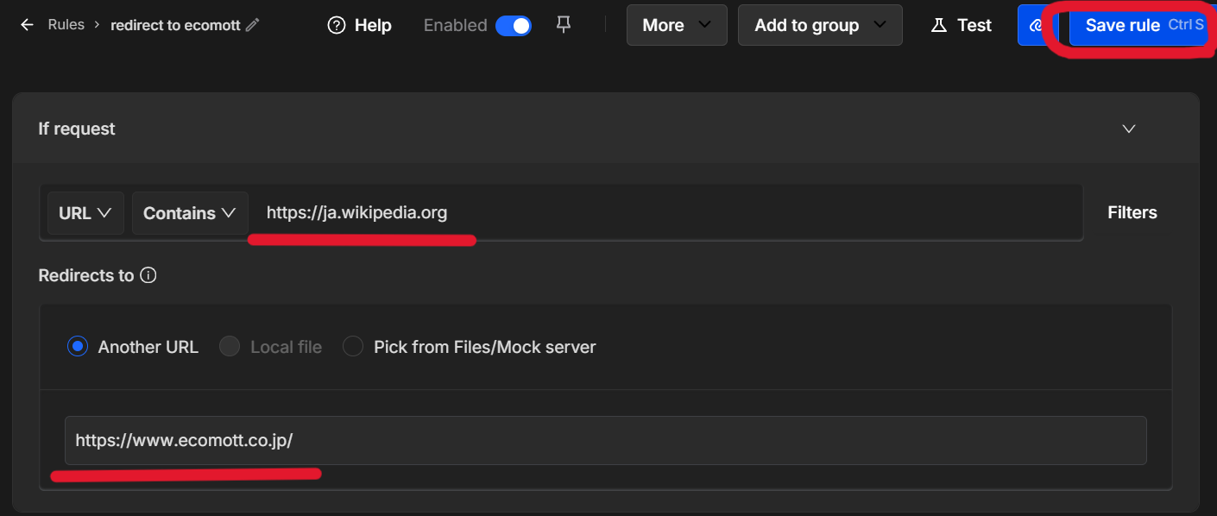Go to Rules in the breadcrumb
Viewport: 1217px width, 516px height.
[x=66, y=25]
